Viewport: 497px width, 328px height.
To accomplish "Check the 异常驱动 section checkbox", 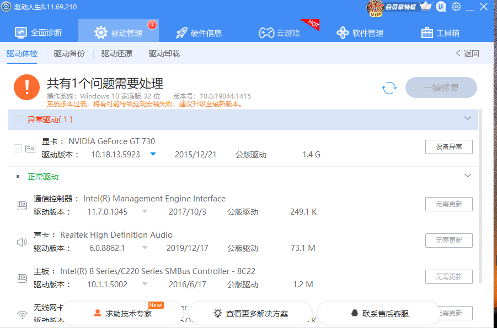I will 18,118.
